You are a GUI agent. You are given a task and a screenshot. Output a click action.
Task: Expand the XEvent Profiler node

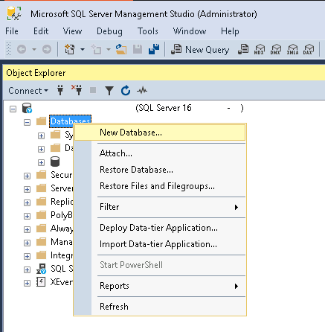[x=27, y=283]
